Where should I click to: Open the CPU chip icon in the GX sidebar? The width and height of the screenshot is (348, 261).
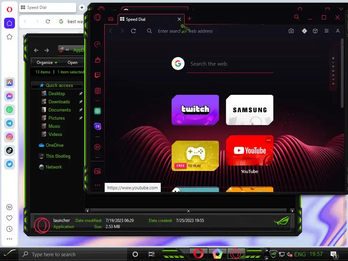click(x=98, y=90)
